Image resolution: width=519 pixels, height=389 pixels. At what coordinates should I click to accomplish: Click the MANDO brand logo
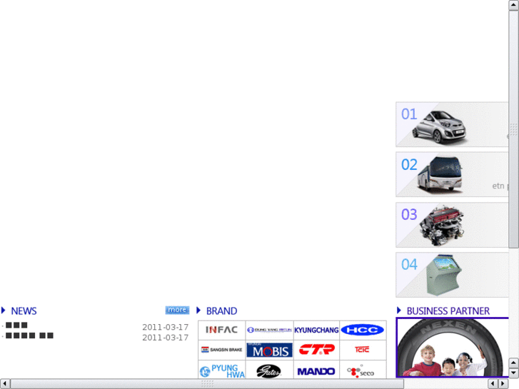click(x=316, y=370)
